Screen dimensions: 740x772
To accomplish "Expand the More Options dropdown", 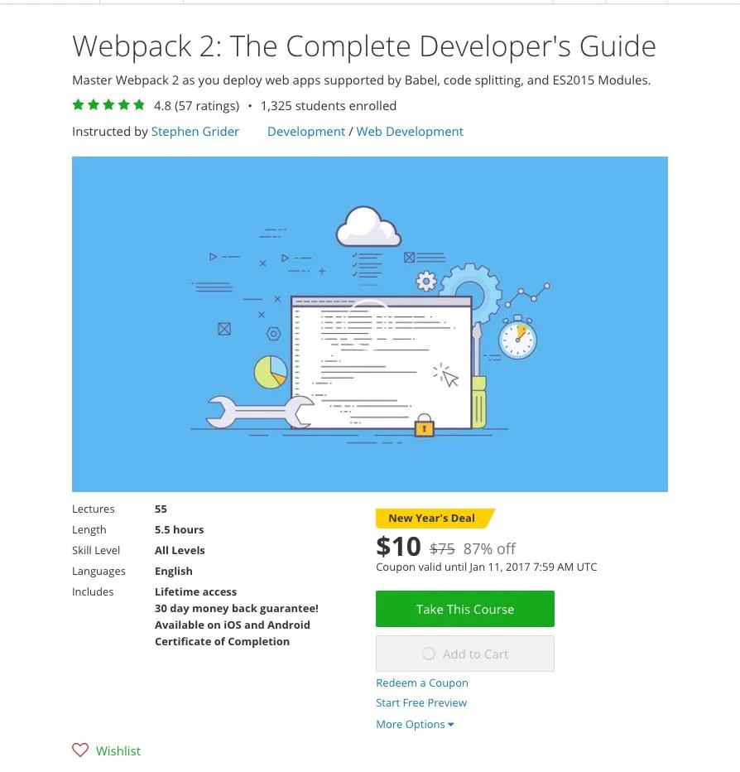I will click(415, 724).
